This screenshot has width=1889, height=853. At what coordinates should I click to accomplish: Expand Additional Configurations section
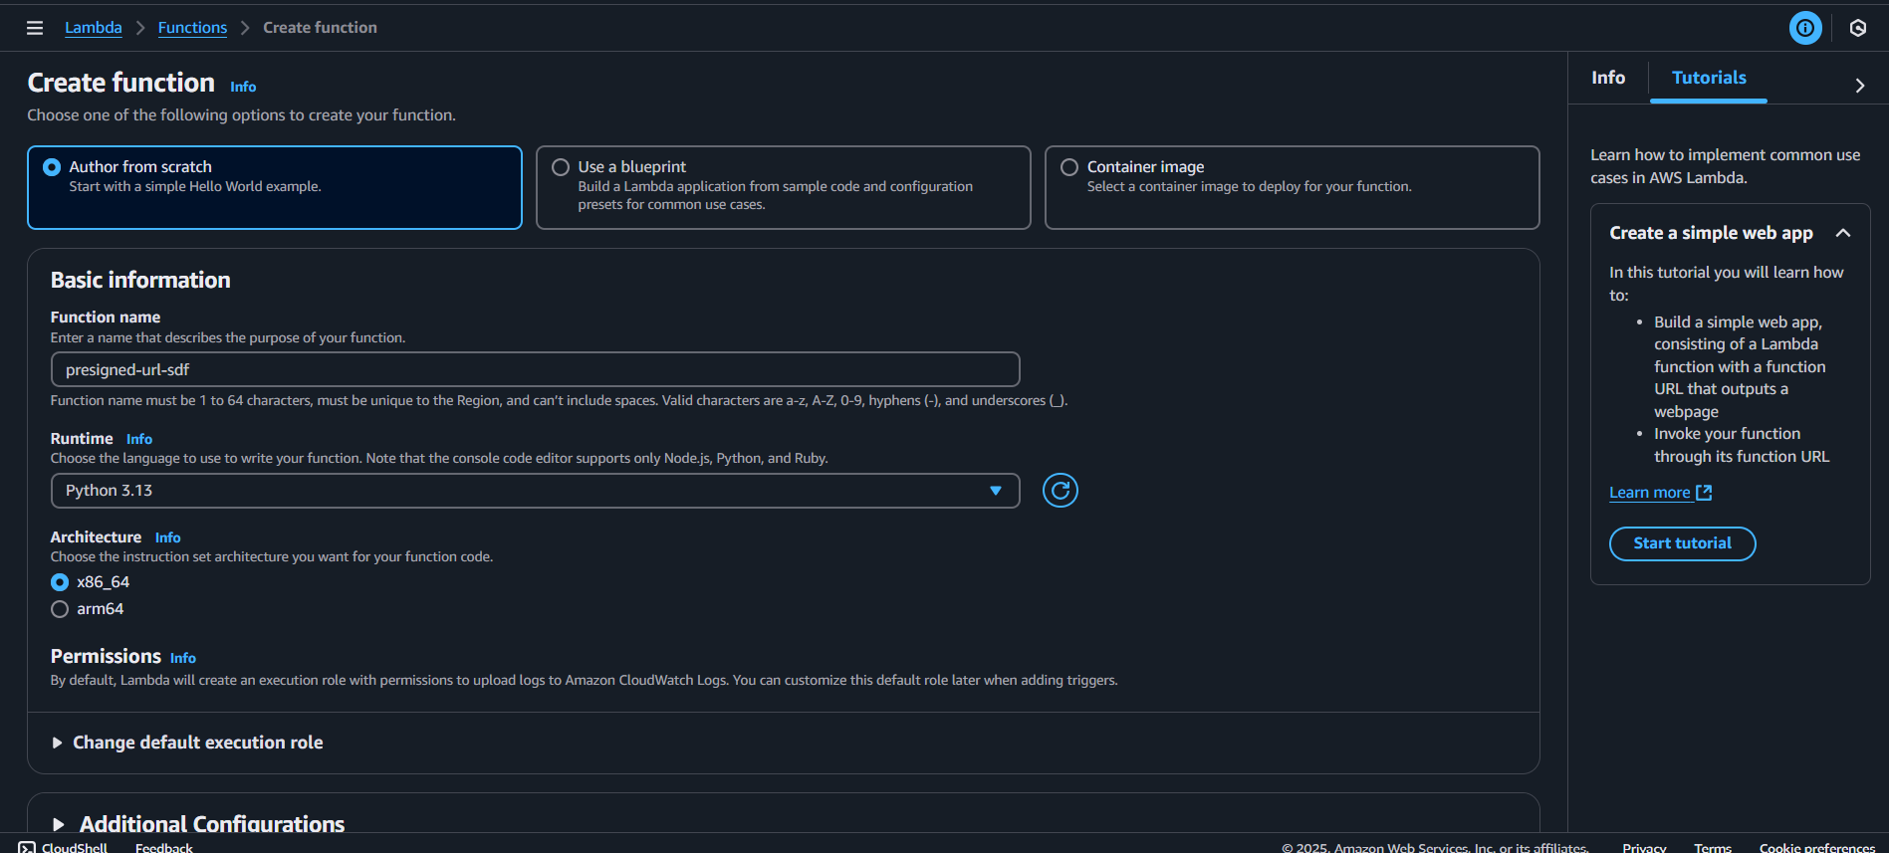pos(197,824)
